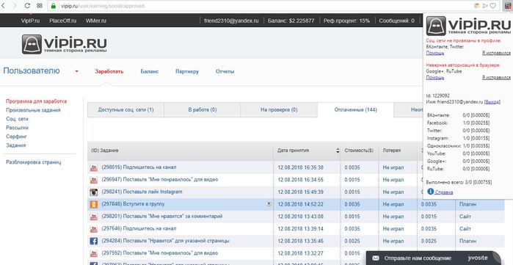This screenshot has height=265, width=513.
Task: Select the Оплаченные (144) tab
Action: tap(355, 110)
